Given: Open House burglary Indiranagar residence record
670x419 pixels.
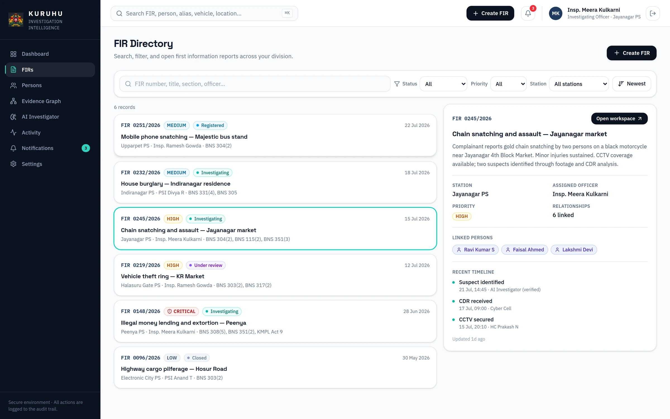Looking at the screenshot, I should pos(275,182).
